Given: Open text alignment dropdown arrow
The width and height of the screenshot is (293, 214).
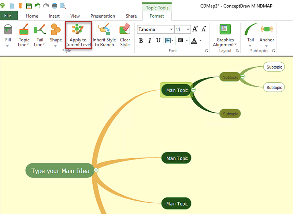Looking at the screenshot, I should (172, 40).
